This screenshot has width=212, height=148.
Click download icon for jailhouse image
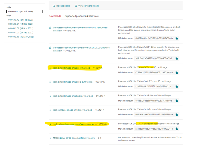coord(50,110)
